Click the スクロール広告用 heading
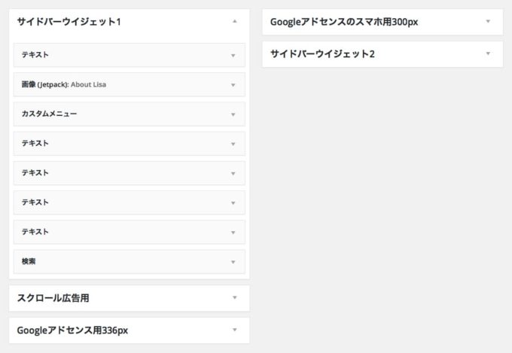The height and width of the screenshot is (353, 512). (x=53, y=298)
